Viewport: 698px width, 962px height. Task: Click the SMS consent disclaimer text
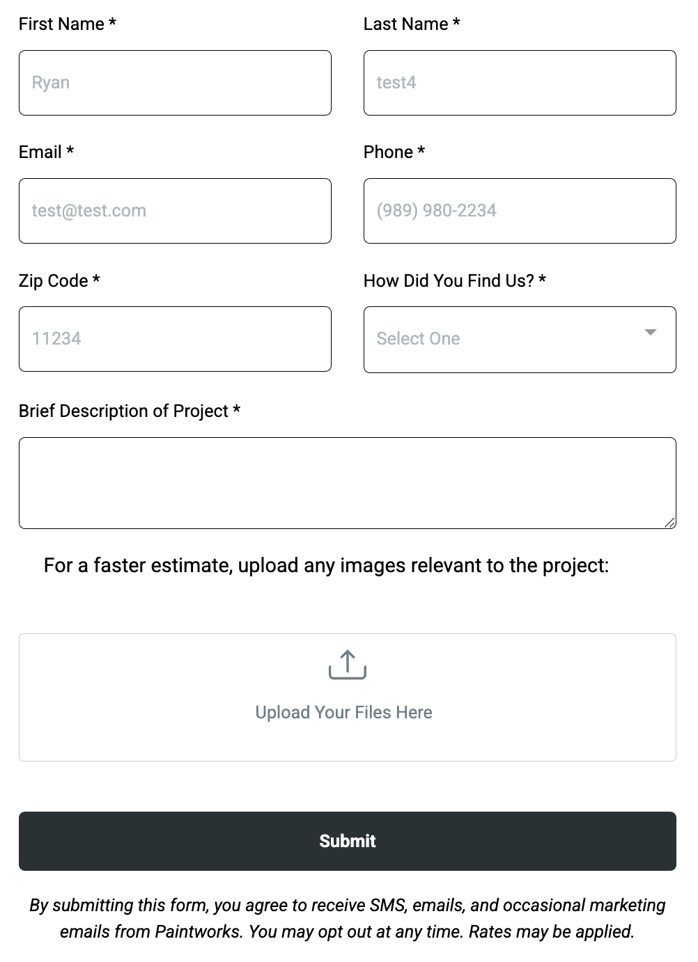pos(348,917)
